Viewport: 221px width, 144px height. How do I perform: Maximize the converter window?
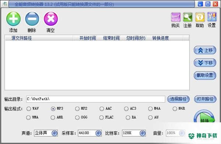click(x=208, y=4)
